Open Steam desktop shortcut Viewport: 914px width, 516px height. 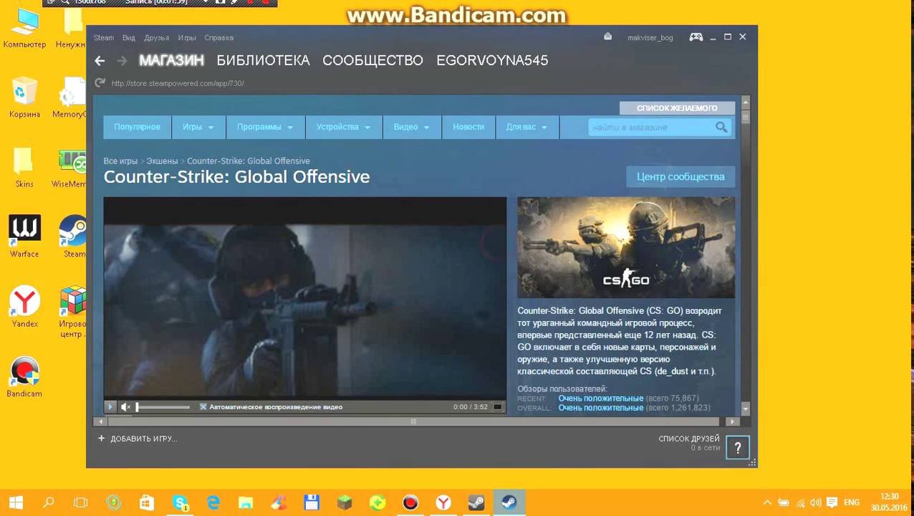pyautogui.click(x=73, y=236)
